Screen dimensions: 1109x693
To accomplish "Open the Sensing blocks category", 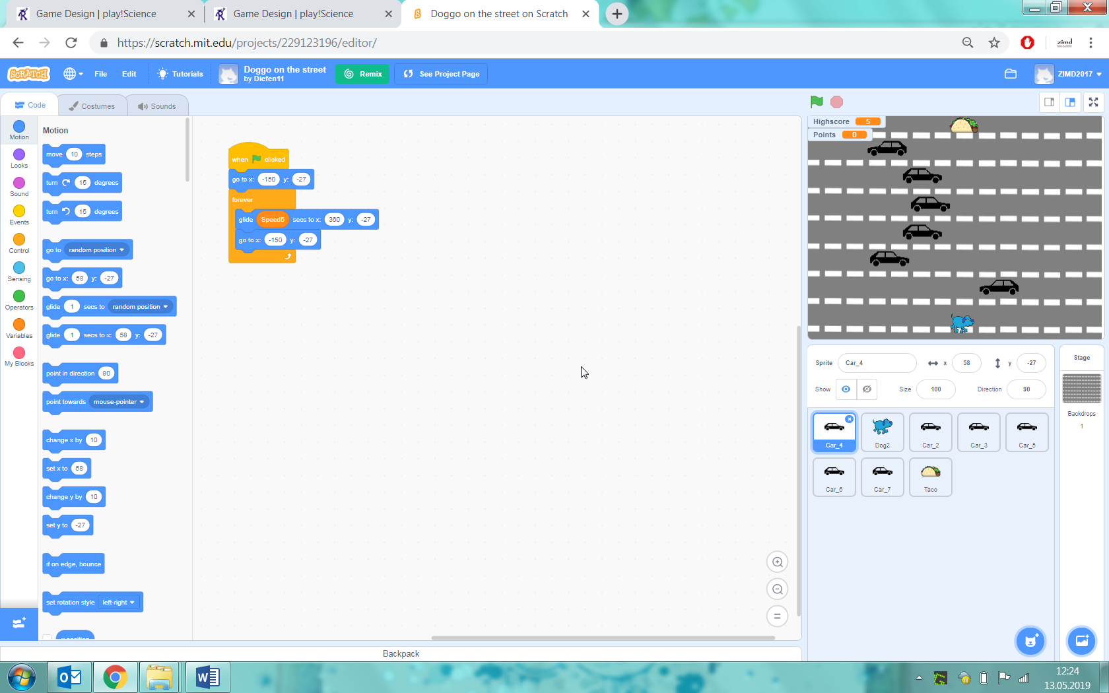I will 19,272.
